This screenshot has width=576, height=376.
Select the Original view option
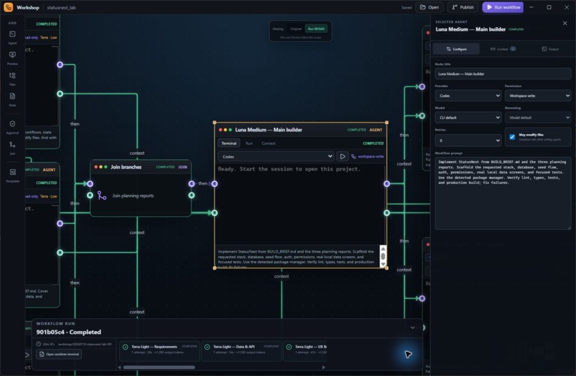tap(296, 29)
